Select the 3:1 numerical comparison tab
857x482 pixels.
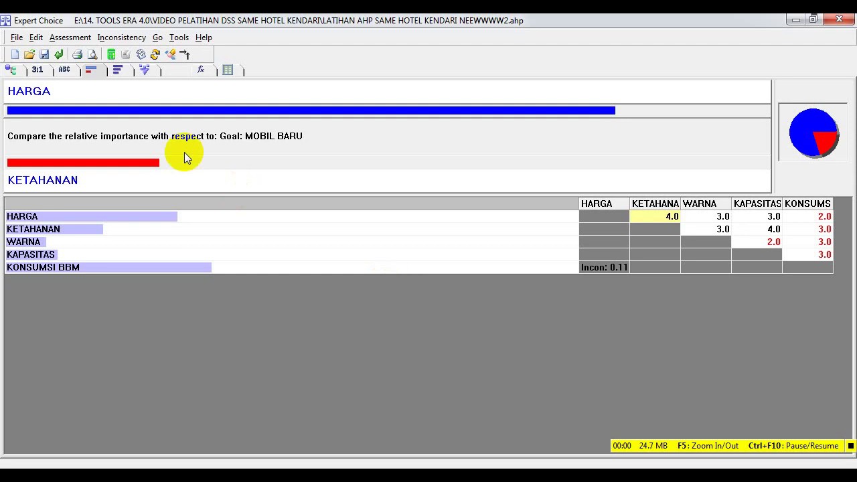[37, 70]
